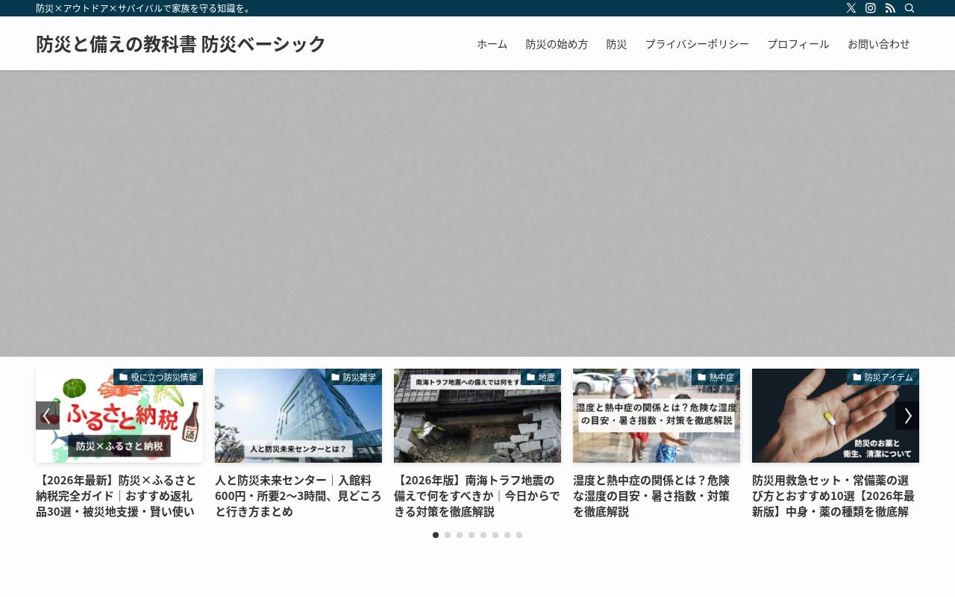Click 湿度と熱中症 children thumbnail
The image size is (955, 597).
[657, 416]
